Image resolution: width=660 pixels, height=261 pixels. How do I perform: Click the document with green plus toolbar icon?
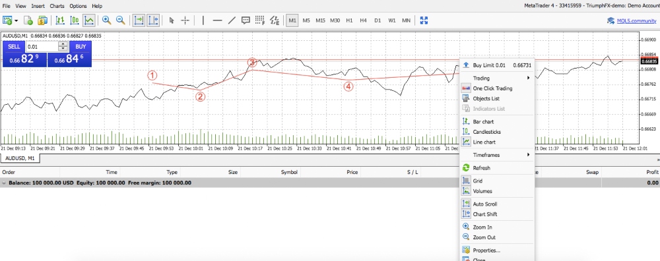(x=28, y=20)
